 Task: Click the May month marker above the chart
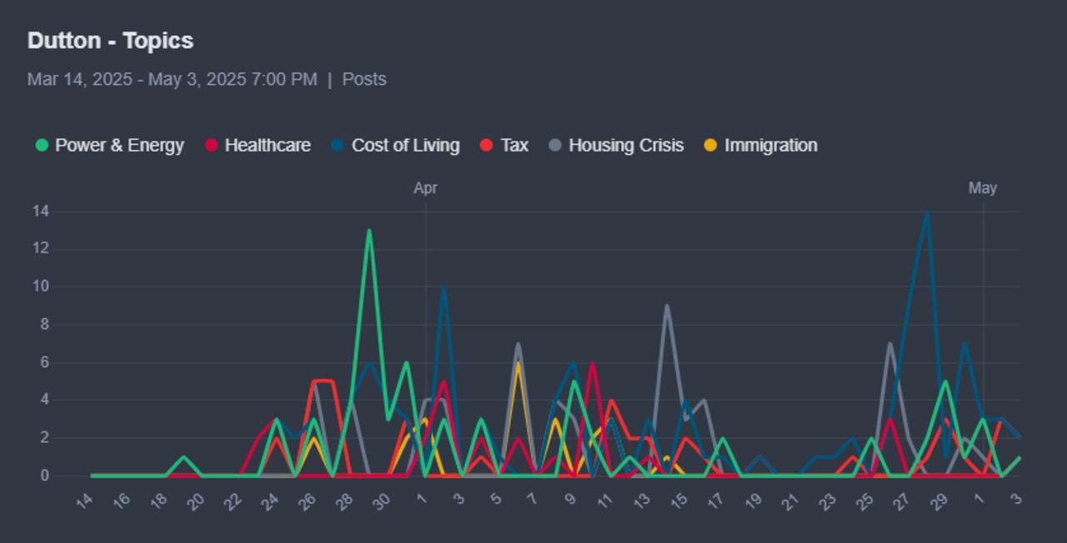pyautogui.click(x=983, y=188)
